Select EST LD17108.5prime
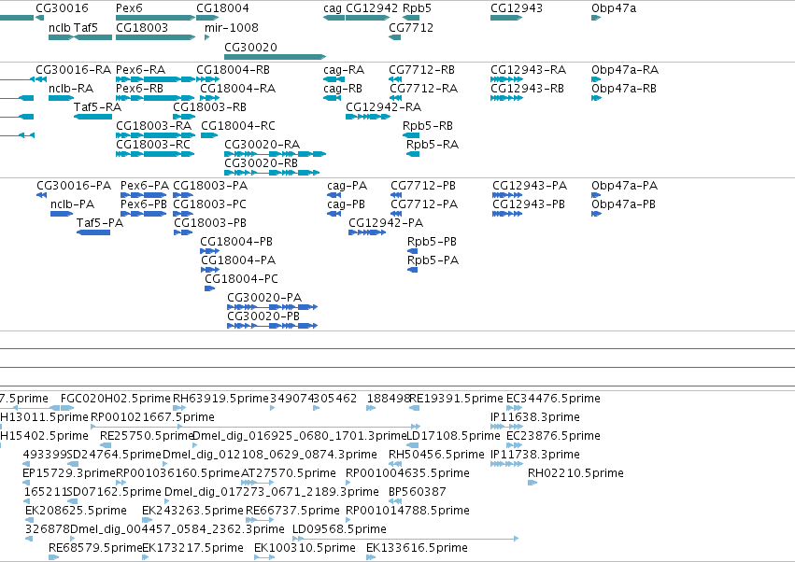 [413, 445]
